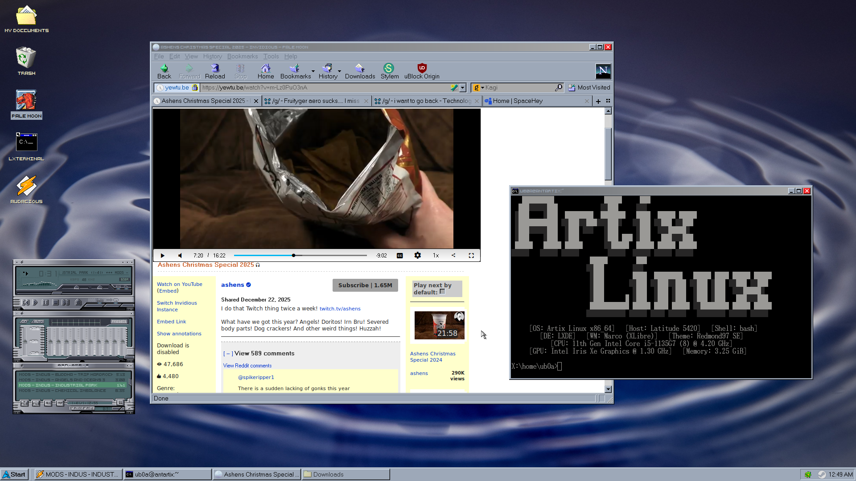Open video player settings gear
This screenshot has height=481, width=856.
click(x=417, y=256)
